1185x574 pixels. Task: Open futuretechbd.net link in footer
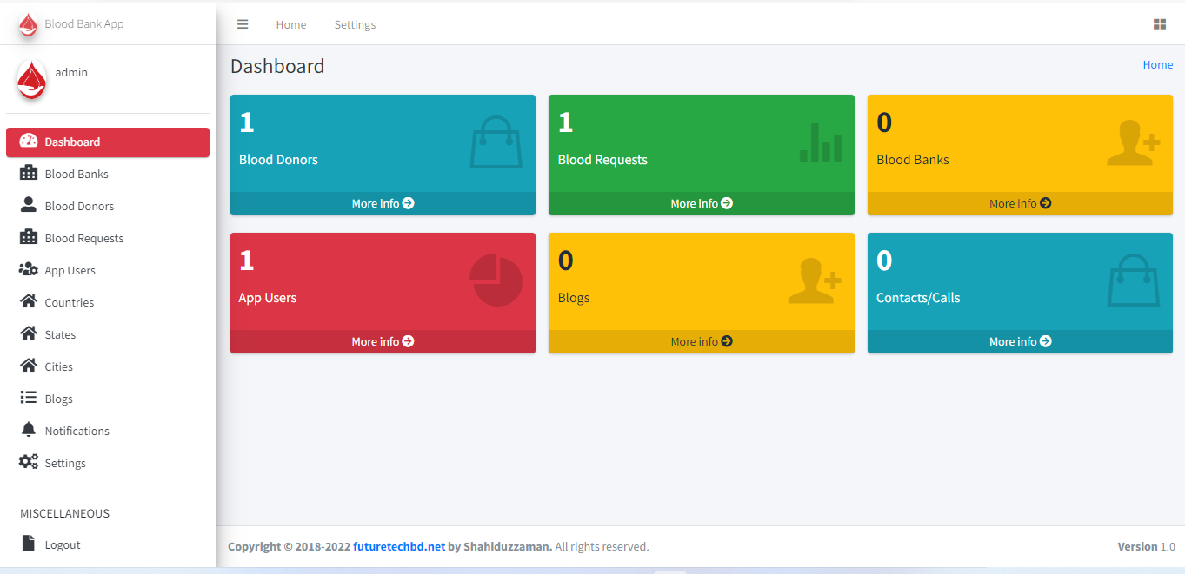(399, 546)
